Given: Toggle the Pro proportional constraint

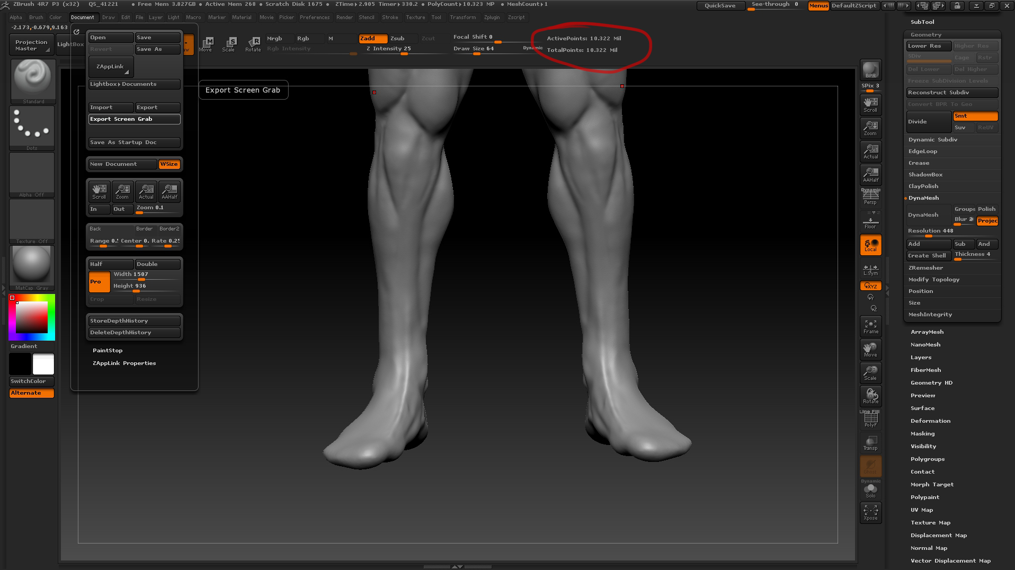Looking at the screenshot, I should pos(99,282).
